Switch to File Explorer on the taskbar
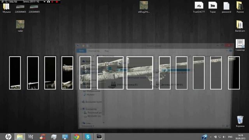The width and height of the screenshot is (249, 140). (x=20, y=136)
